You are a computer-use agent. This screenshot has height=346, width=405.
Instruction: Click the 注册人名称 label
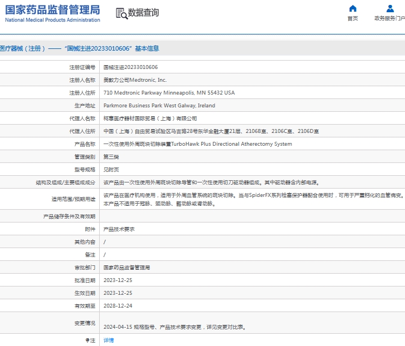[x=82, y=80]
